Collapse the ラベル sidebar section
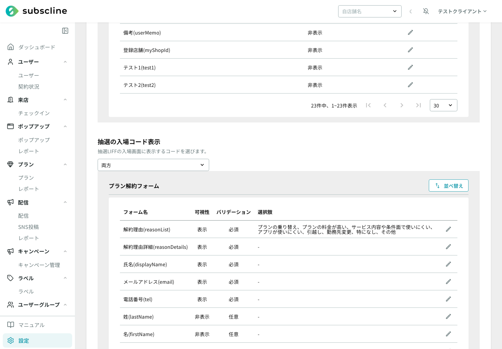Screen dimensions: 502x349 click(65, 278)
